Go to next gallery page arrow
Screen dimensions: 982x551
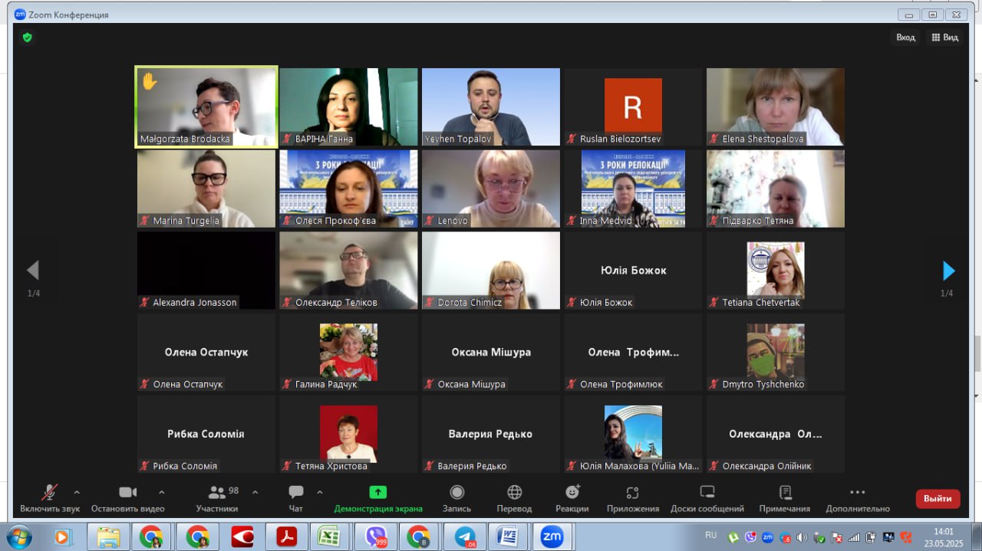(x=948, y=271)
